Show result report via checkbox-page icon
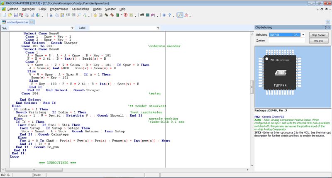332x178 pixels. point(101,15)
